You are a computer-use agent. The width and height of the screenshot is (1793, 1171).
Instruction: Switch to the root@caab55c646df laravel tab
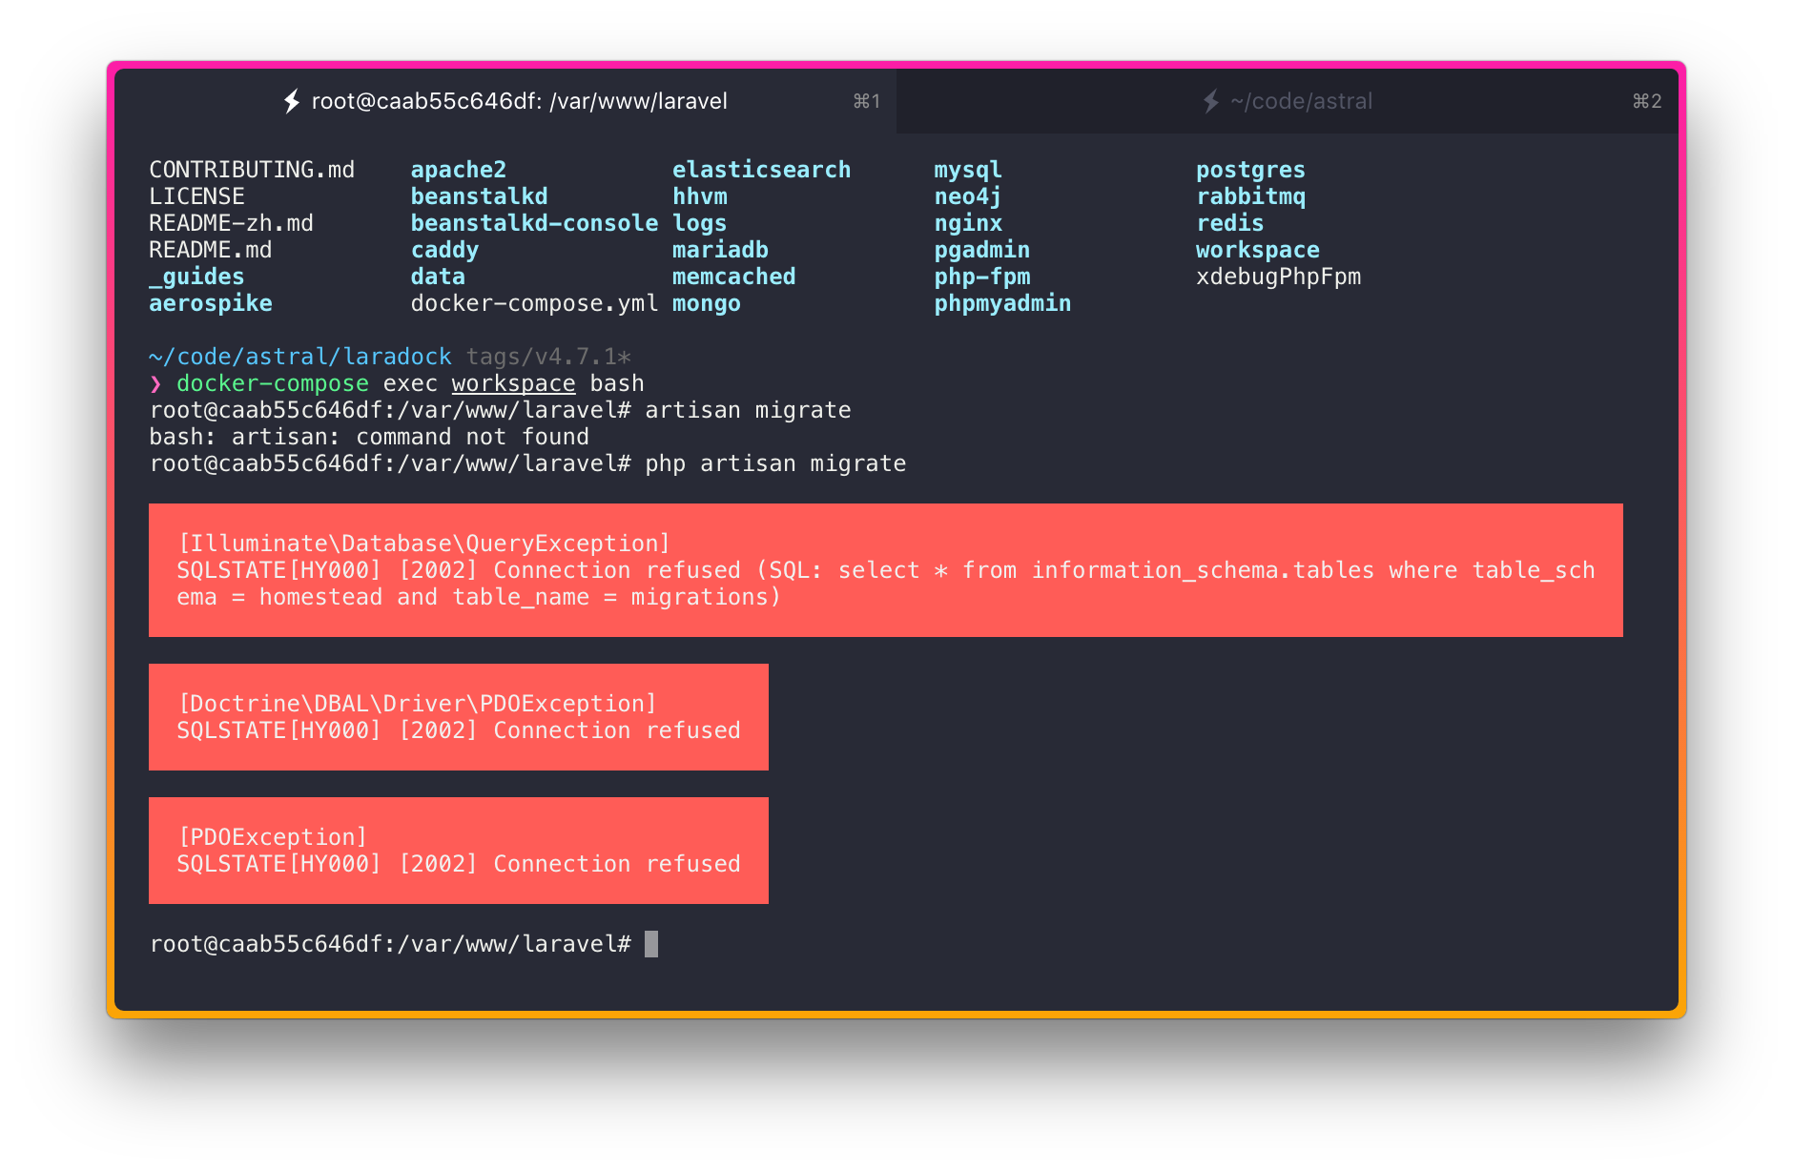[505, 101]
